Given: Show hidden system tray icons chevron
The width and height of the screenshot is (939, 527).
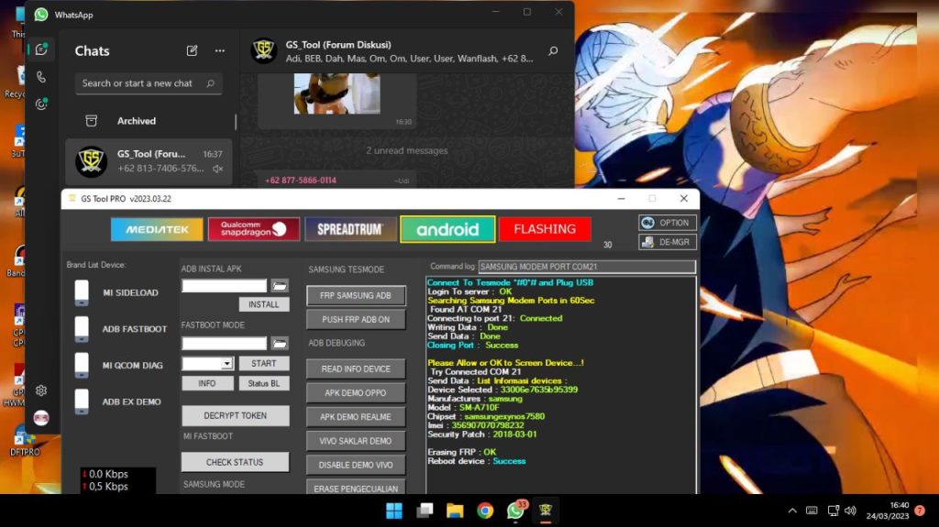Looking at the screenshot, I should pyautogui.click(x=791, y=511).
